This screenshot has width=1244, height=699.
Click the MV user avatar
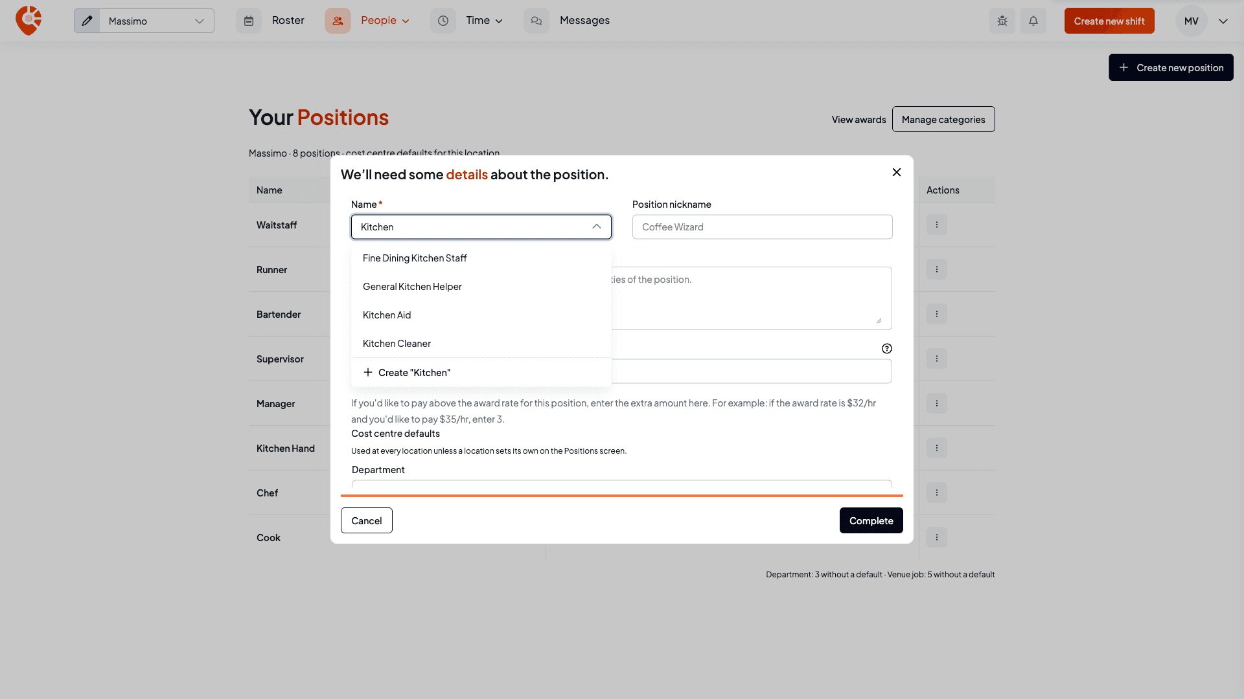[x=1192, y=21]
